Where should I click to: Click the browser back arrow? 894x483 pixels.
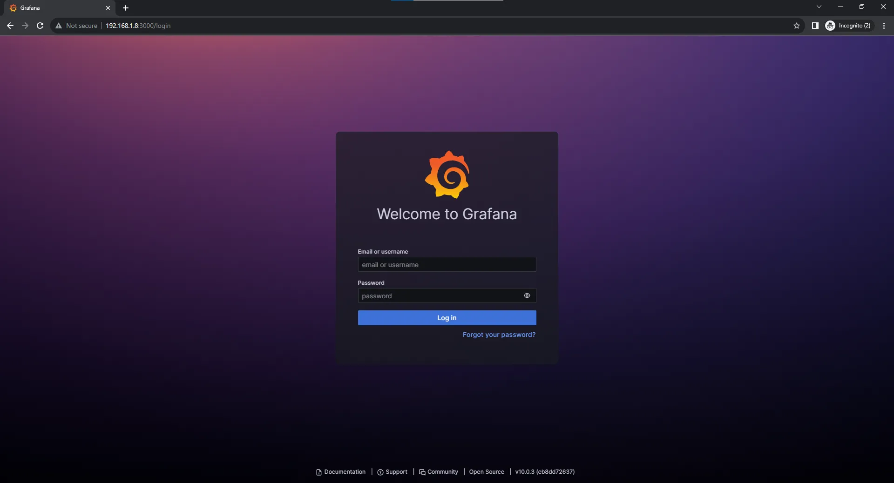[10, 26]
